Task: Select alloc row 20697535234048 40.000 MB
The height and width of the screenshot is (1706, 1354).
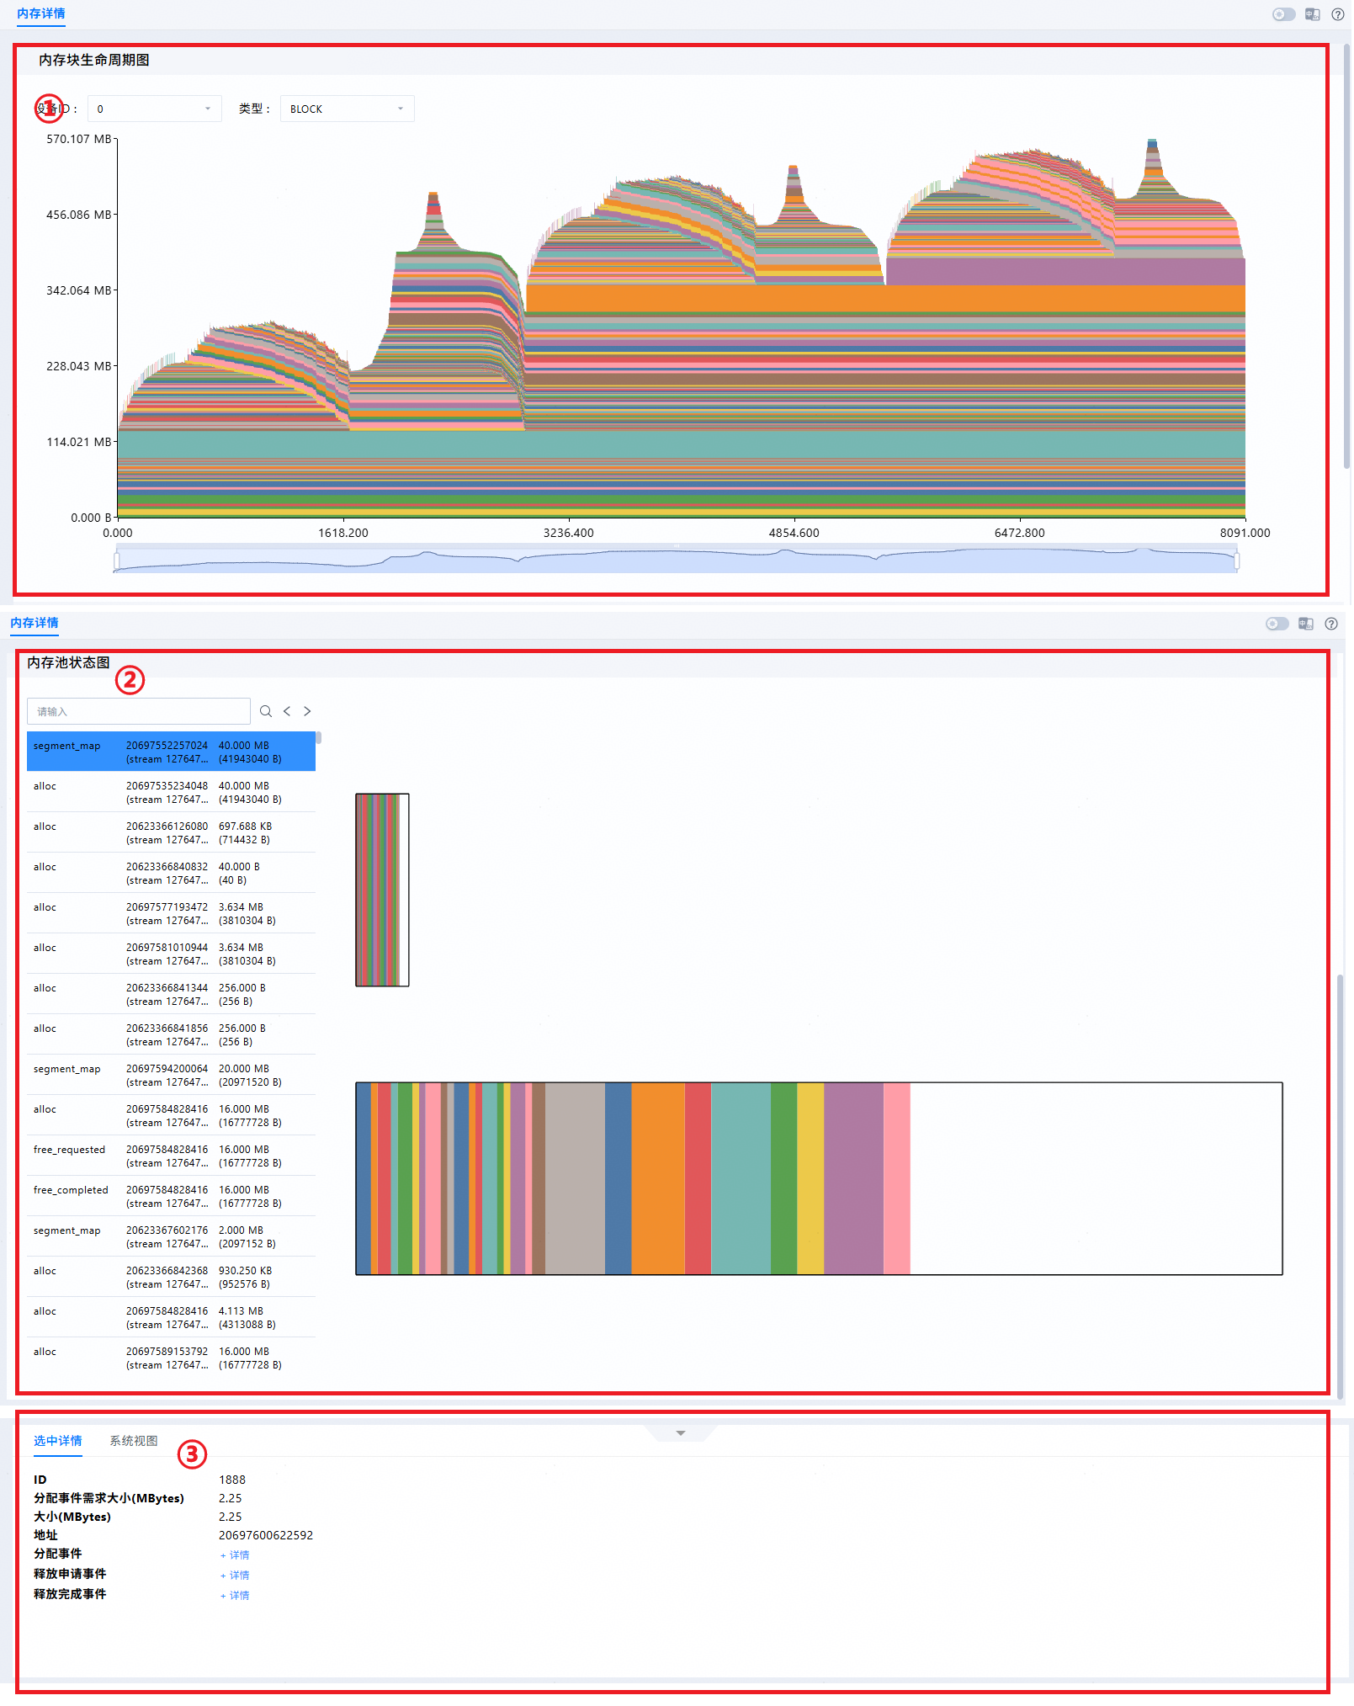Action: click(x=171, y=792)
